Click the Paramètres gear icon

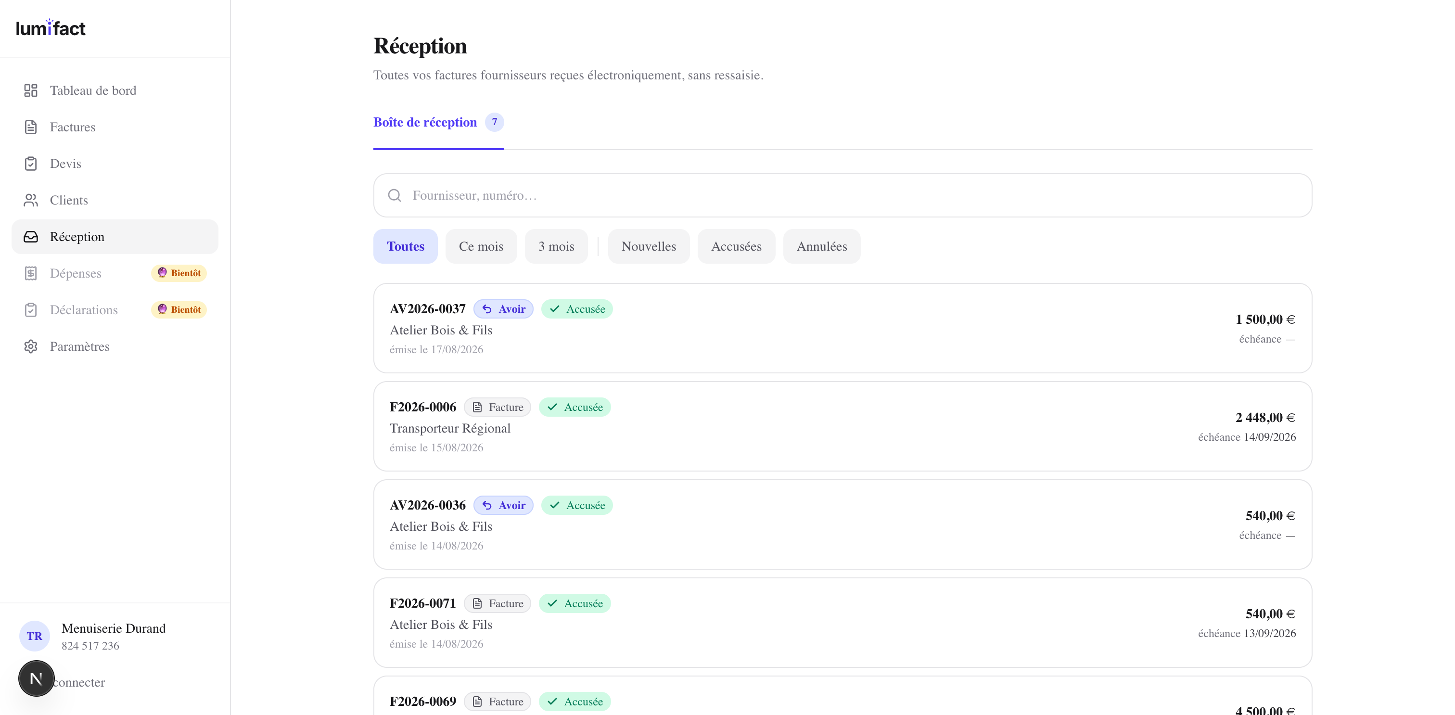30,346
